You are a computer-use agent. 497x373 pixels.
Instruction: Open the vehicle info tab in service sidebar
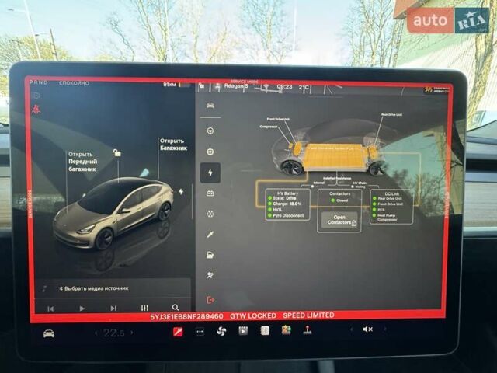210,106
